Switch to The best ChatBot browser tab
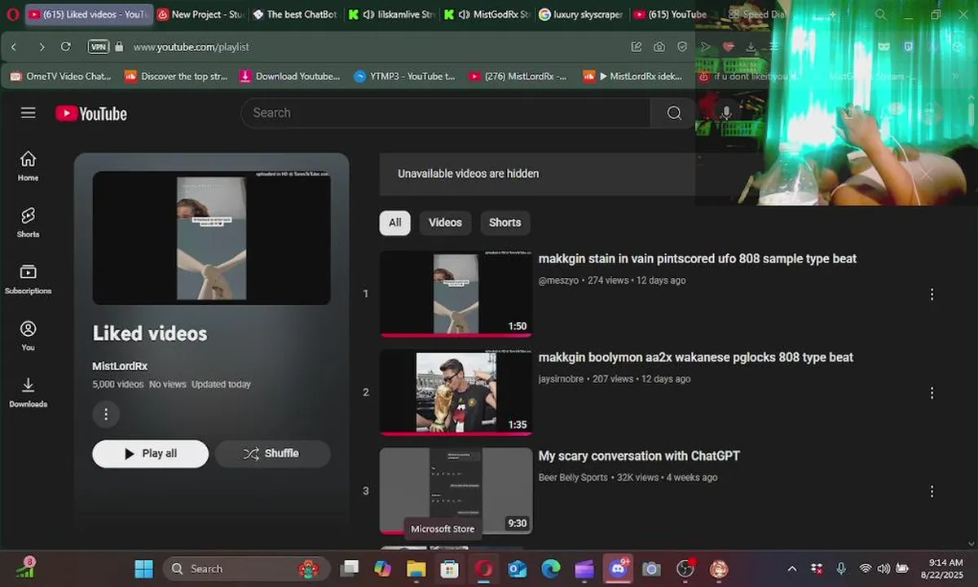 (x=294, y=15)
